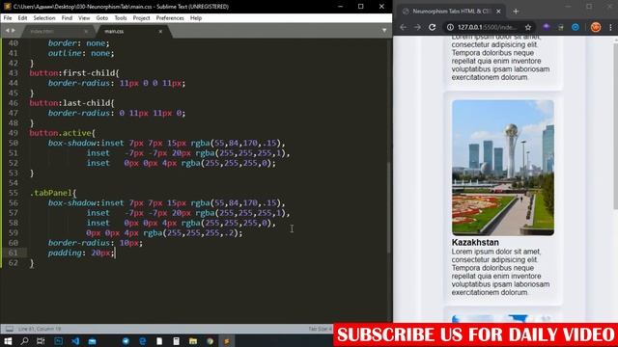Screen dimensions: 618x347
Task: Open the Find menu
Action: (67, 18)
